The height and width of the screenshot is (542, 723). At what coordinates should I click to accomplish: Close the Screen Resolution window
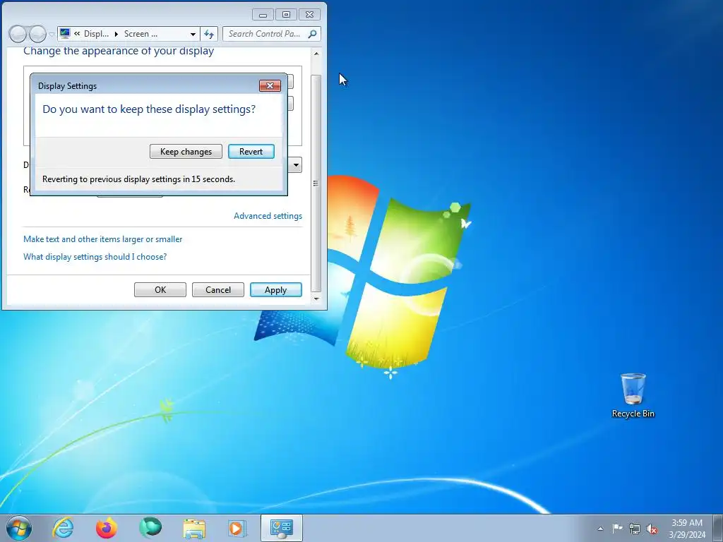tap(309, 15)
